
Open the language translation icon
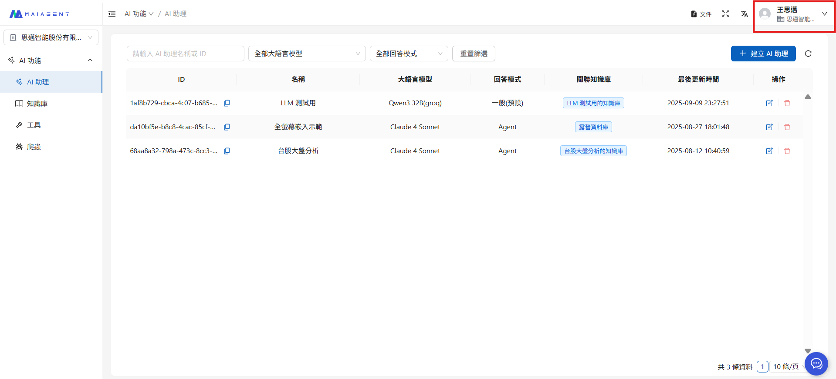744,14
